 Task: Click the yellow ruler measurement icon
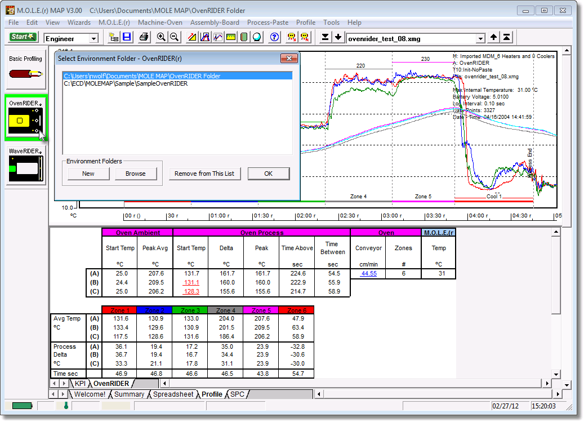[231, 37]
